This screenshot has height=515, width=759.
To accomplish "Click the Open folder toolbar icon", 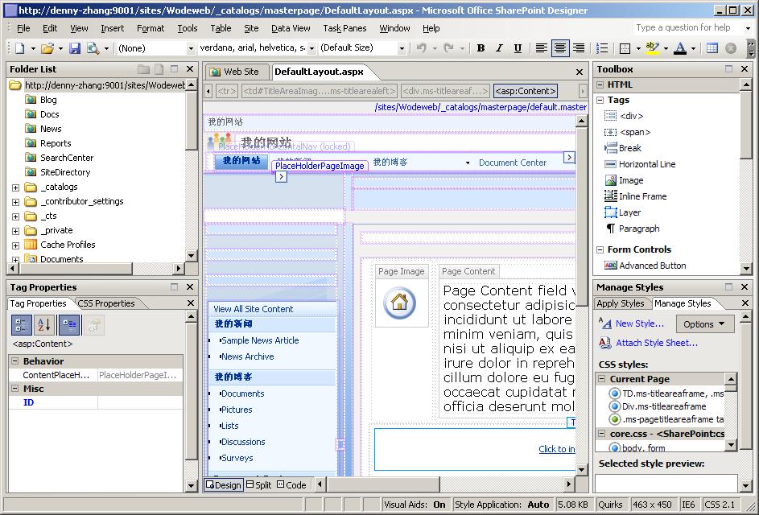I will [47, 48].
